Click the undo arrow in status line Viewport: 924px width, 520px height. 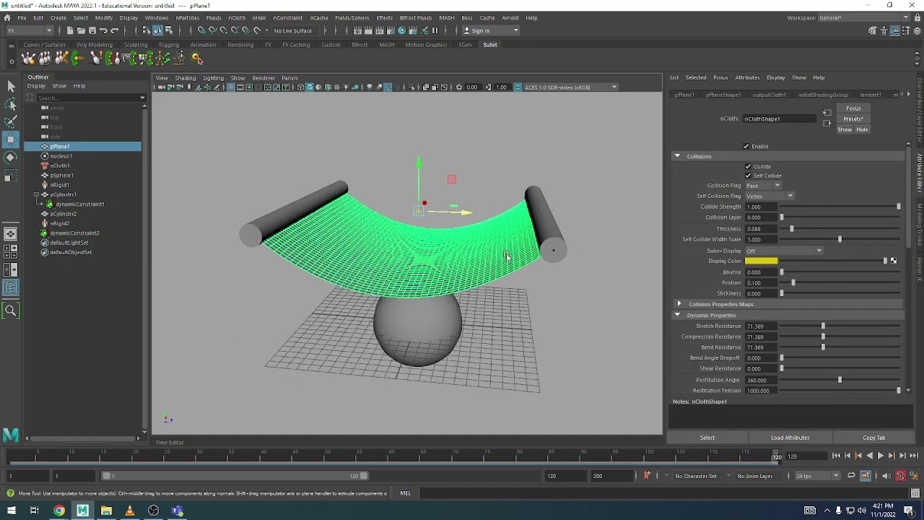coord(103,30)
